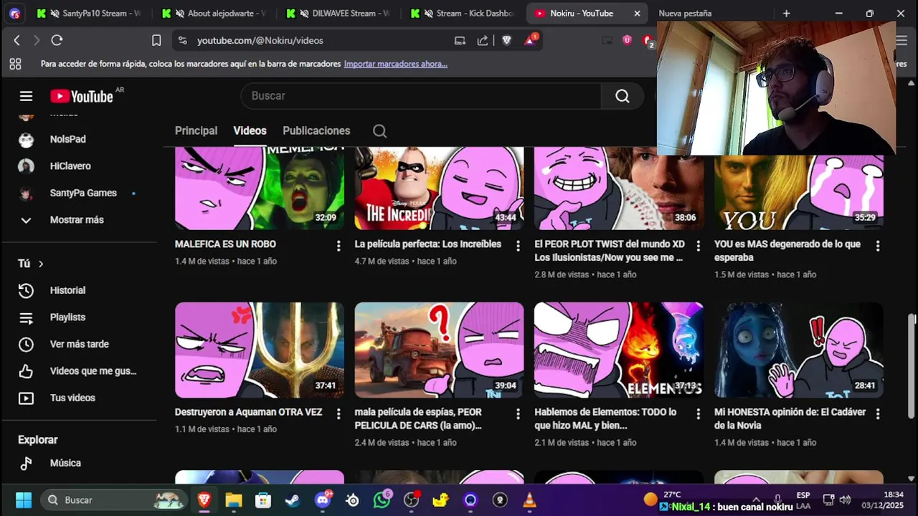Open new tab plus button
Viewport: 918px width, 516px height.
(x=786, y=13)
